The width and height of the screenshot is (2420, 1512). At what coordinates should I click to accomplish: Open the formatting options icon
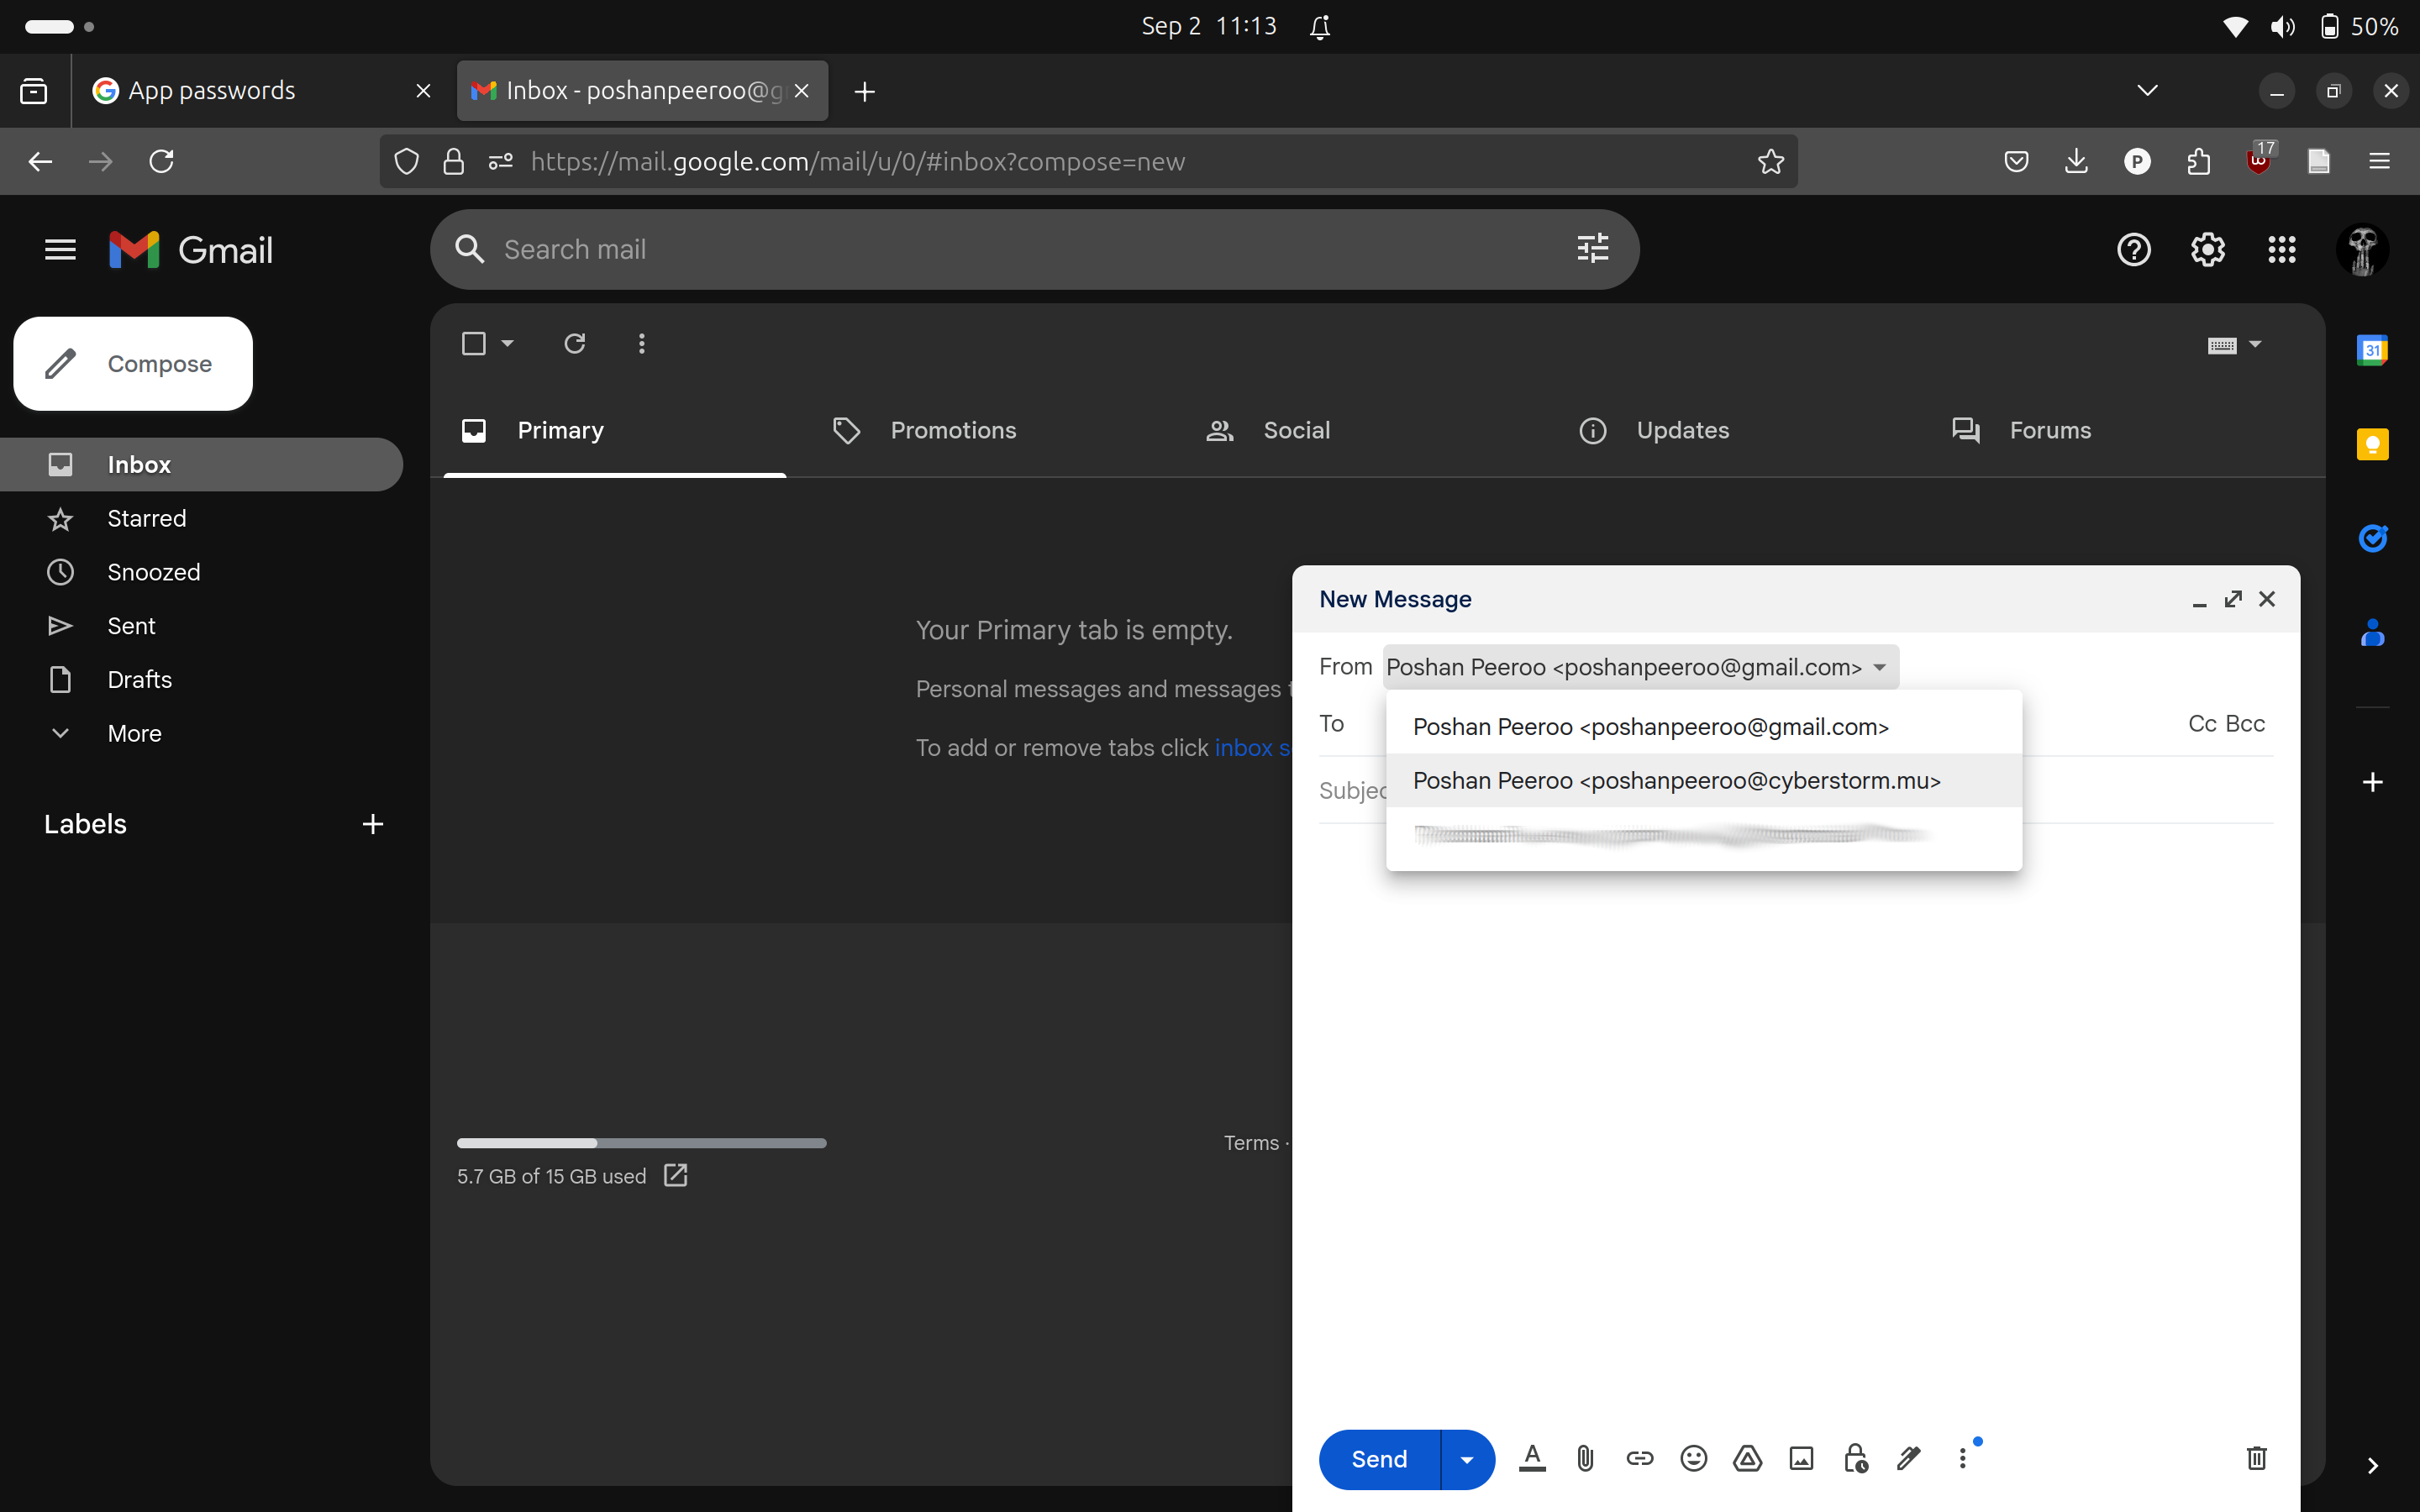click(x=1532, y=1458)
